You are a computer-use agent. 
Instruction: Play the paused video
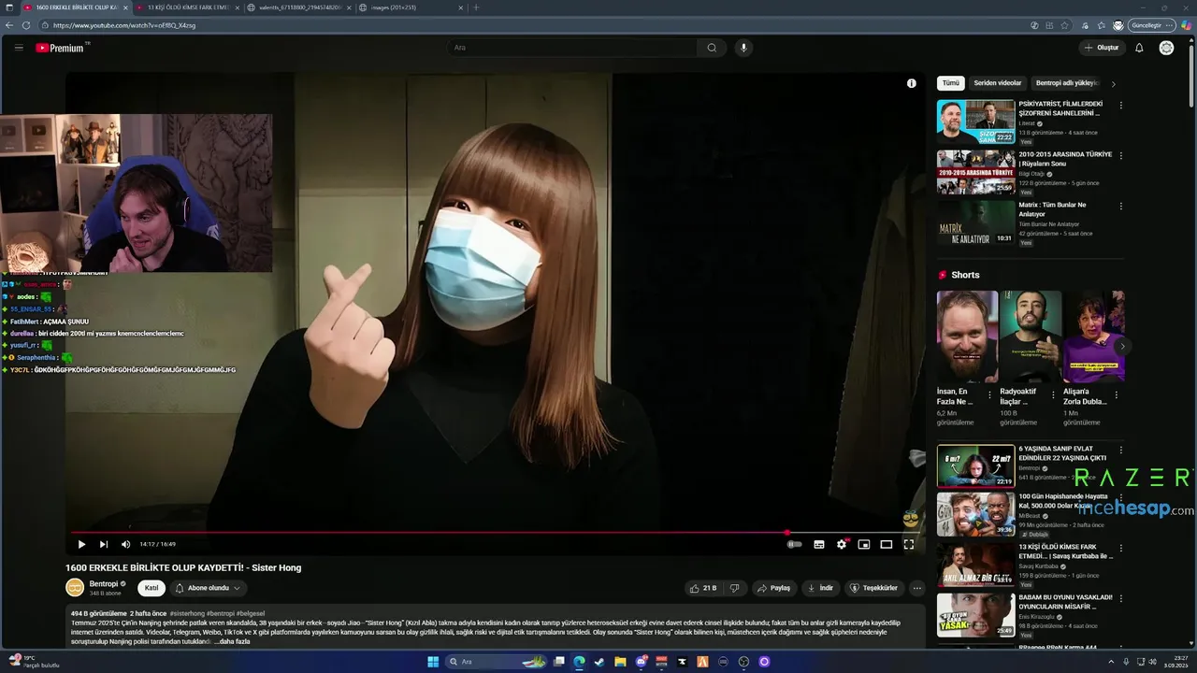coord(81,544)
